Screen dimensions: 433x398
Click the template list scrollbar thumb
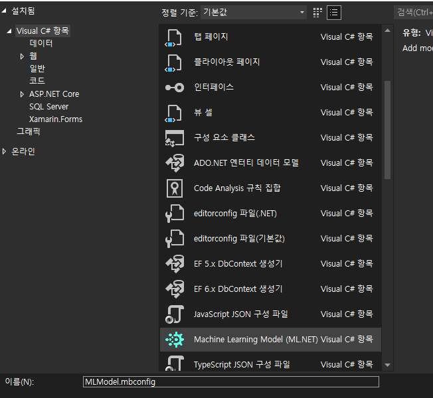pos(387,130)
